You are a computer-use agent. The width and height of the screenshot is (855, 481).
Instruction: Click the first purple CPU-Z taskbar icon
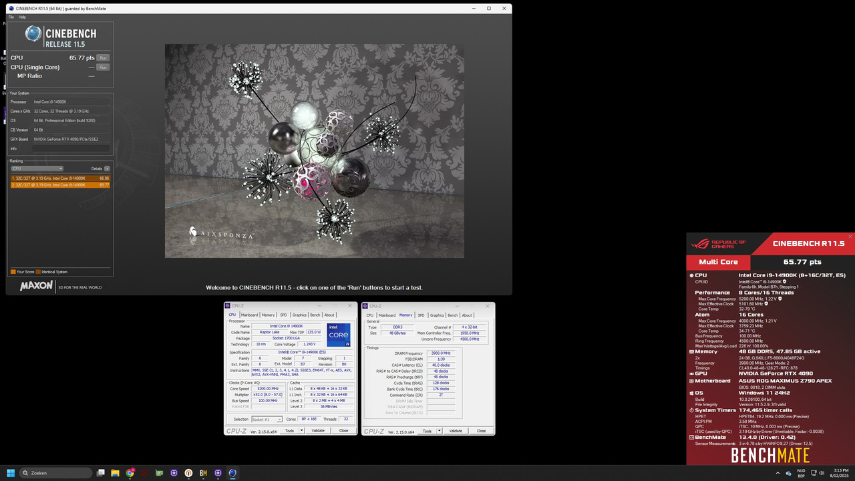[174, 473]
